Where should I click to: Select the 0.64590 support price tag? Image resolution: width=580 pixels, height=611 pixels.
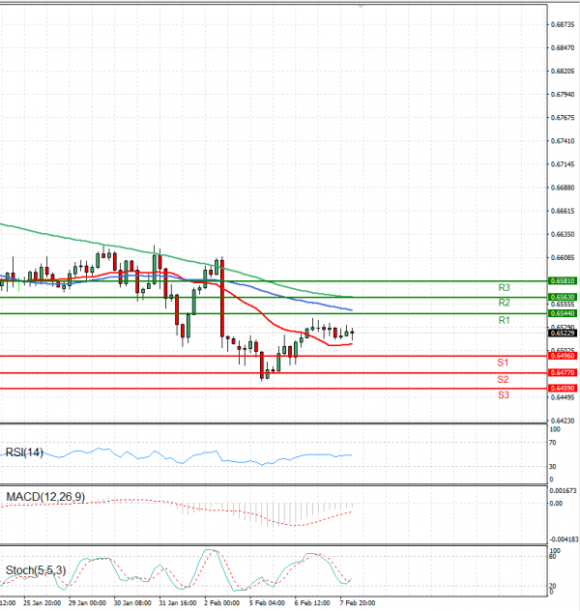click(x=563, y=389)
